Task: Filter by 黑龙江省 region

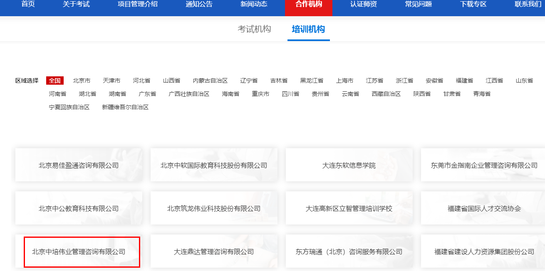Action: click(x=312, y=81)
